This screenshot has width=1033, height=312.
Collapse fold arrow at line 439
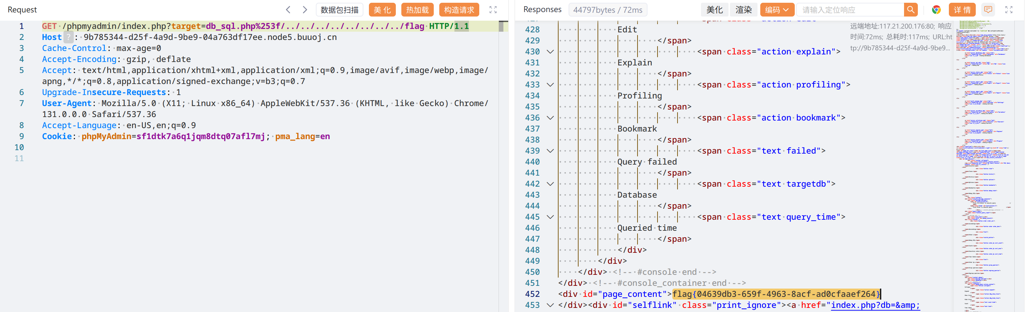click(550, 151)
